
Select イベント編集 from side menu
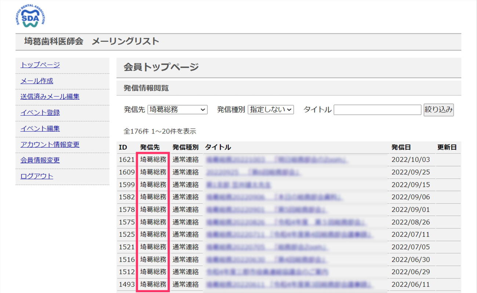click(40, 129)
